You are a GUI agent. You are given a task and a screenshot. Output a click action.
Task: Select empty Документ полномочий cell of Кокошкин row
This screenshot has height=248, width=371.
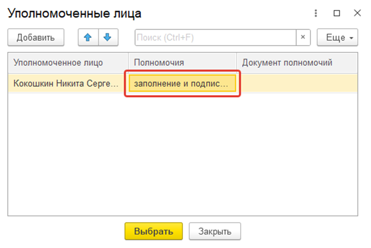click(297, 84)
